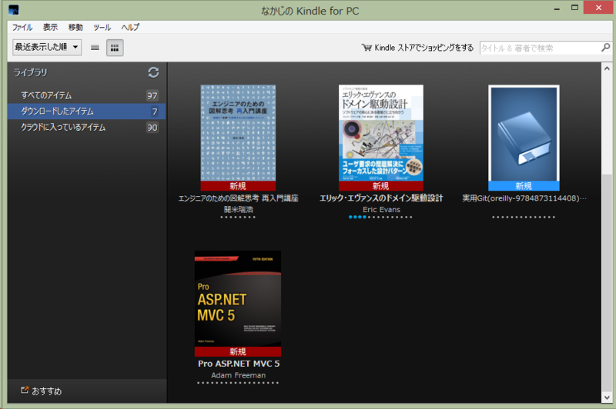Click progress dots under Pro ASP.NET MVC 5
Viewport: 616px width, 409px height.
click(x=238, y=383)
